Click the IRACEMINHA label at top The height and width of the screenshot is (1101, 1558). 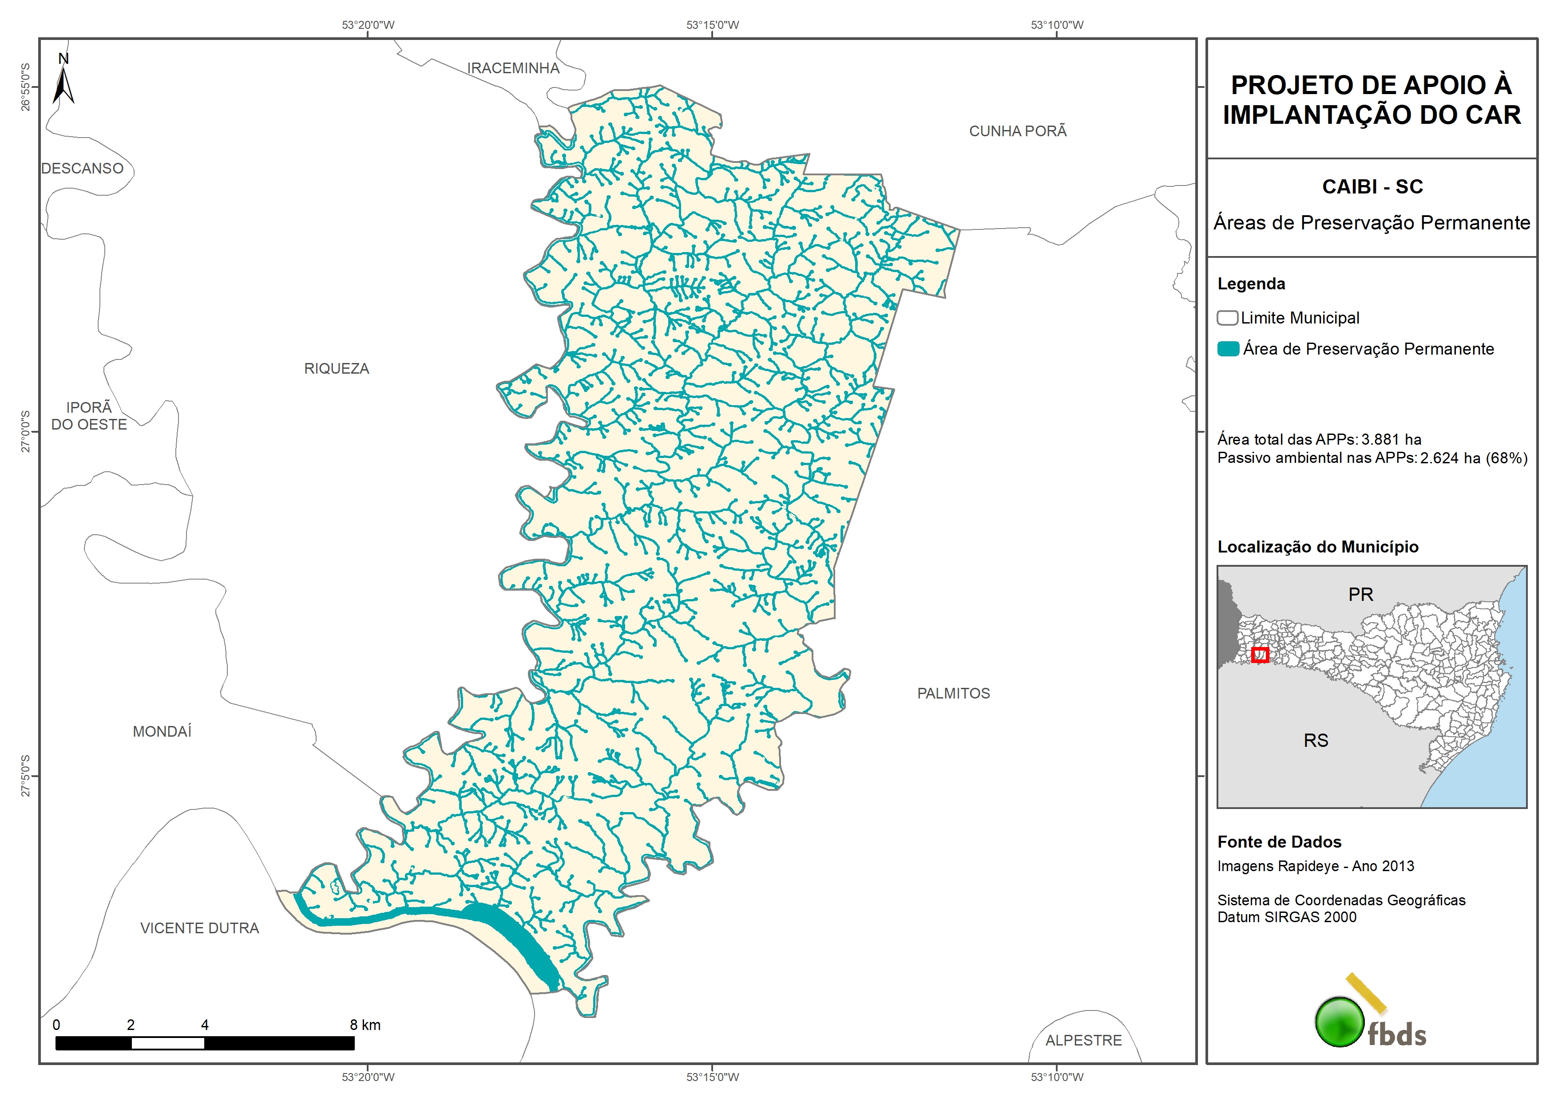pyautogui.click(x=513, y=68)
